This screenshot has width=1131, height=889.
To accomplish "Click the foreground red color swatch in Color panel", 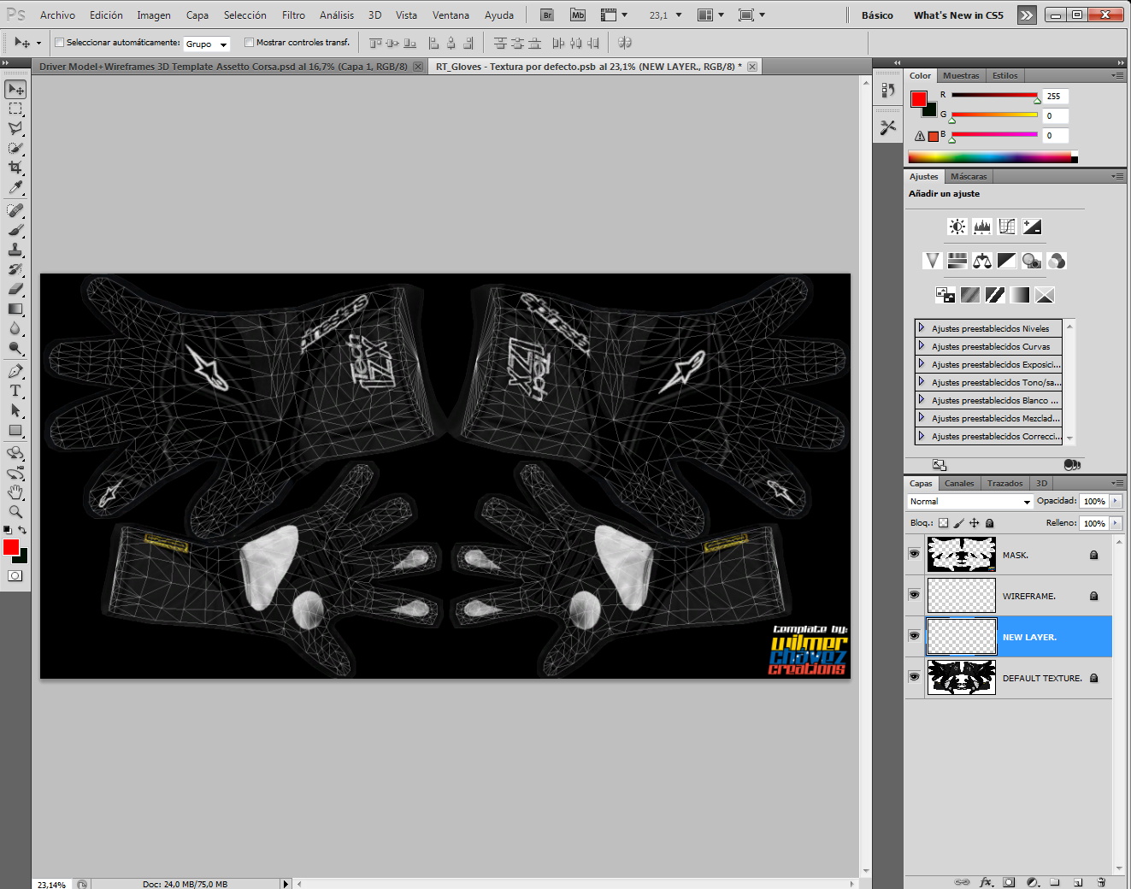I will [919, 99].
